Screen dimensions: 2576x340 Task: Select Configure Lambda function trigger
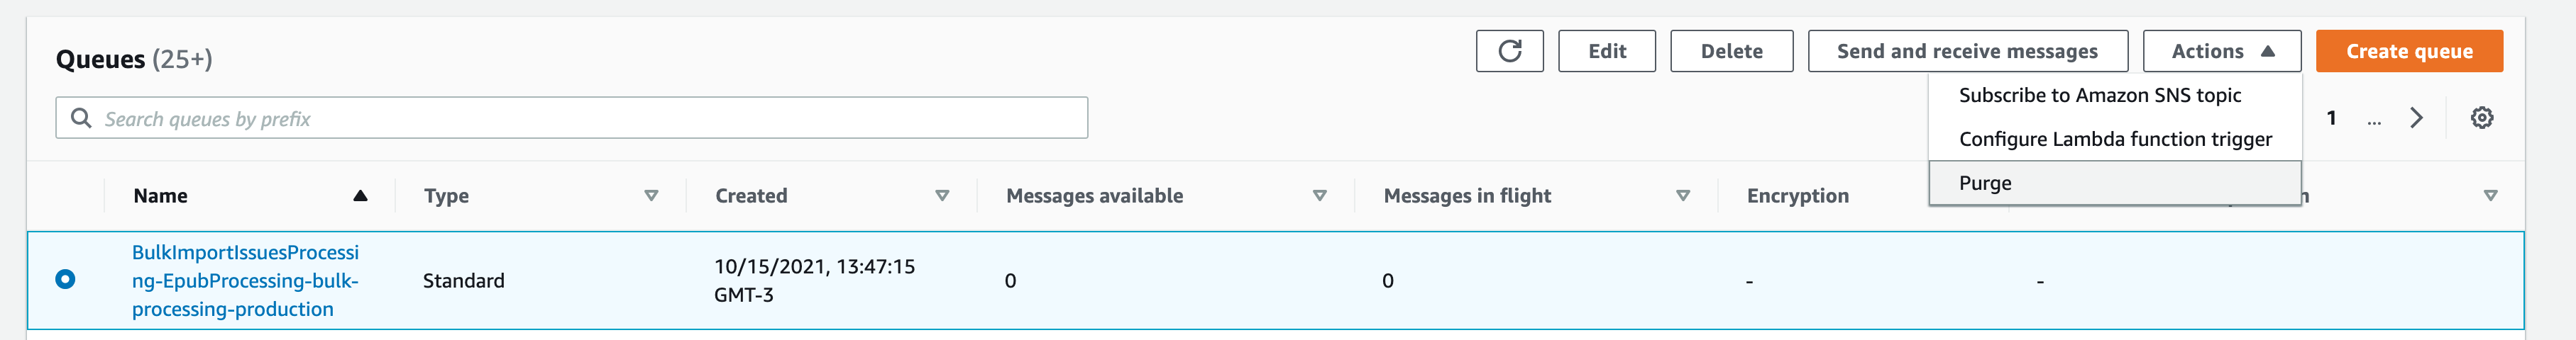(2114, 139)
